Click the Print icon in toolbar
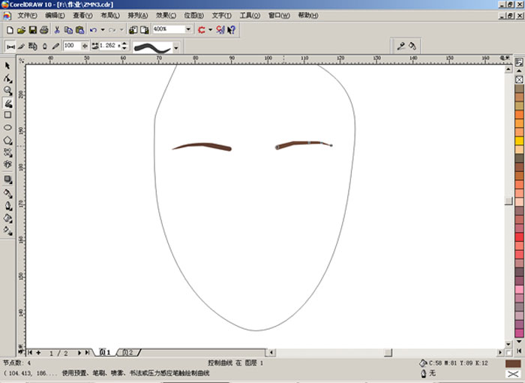The width and height of the screenshot is (525, 383). tap(44, 30)
